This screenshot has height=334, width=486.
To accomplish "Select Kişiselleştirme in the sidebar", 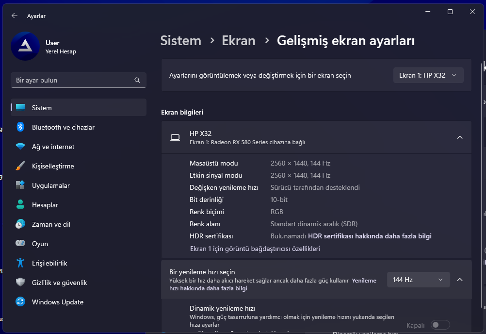I will pos(79,166).
